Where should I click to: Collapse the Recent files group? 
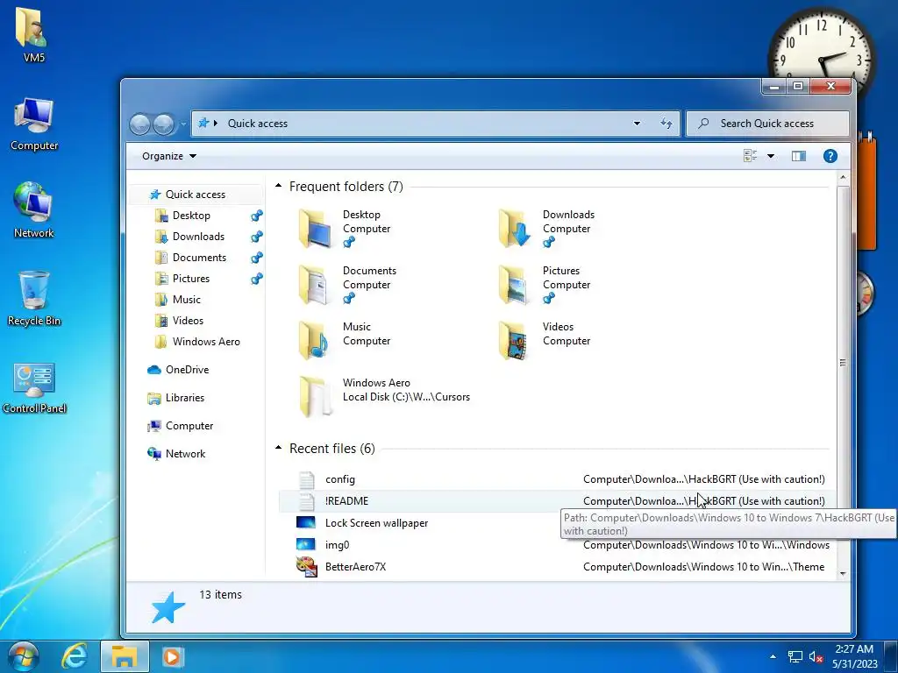pos(278,448)
